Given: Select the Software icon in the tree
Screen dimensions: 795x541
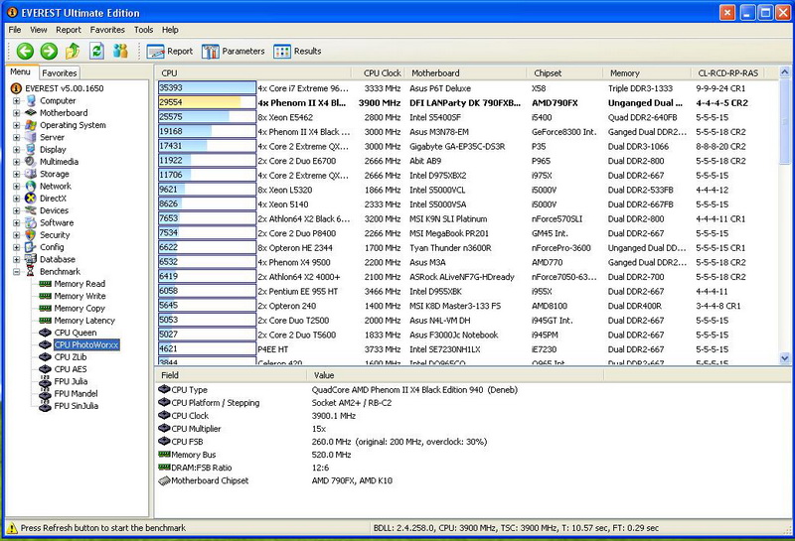Looking at the screenshot, I should (31, 222).
